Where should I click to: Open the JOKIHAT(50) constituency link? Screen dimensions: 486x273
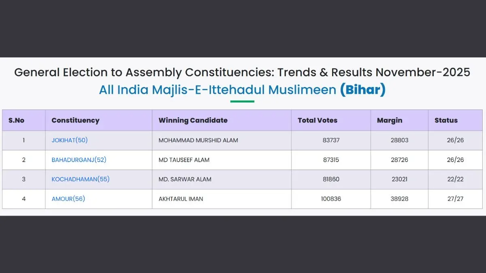point(69,140)
